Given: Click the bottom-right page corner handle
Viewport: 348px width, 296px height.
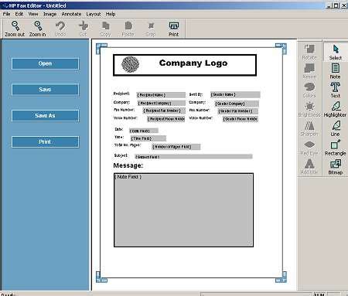Looking at the screenshot, I should tap(281, 277).
